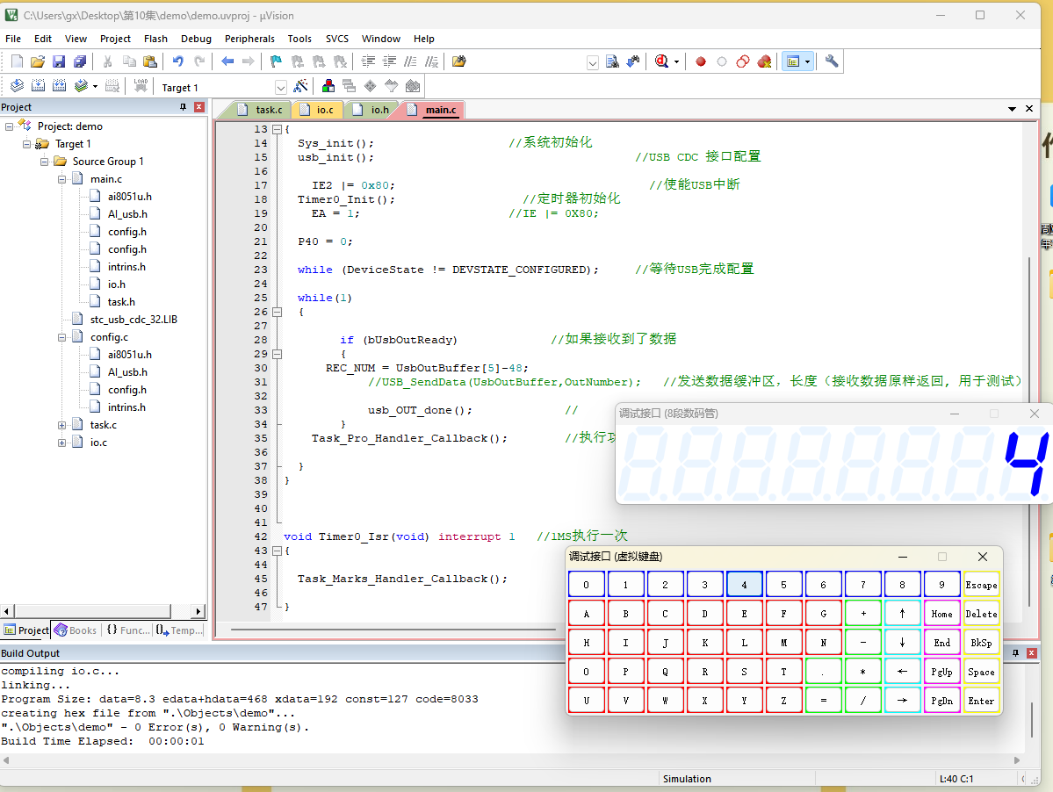Start debug session with magnifier d icon

(x=662, y=61)
